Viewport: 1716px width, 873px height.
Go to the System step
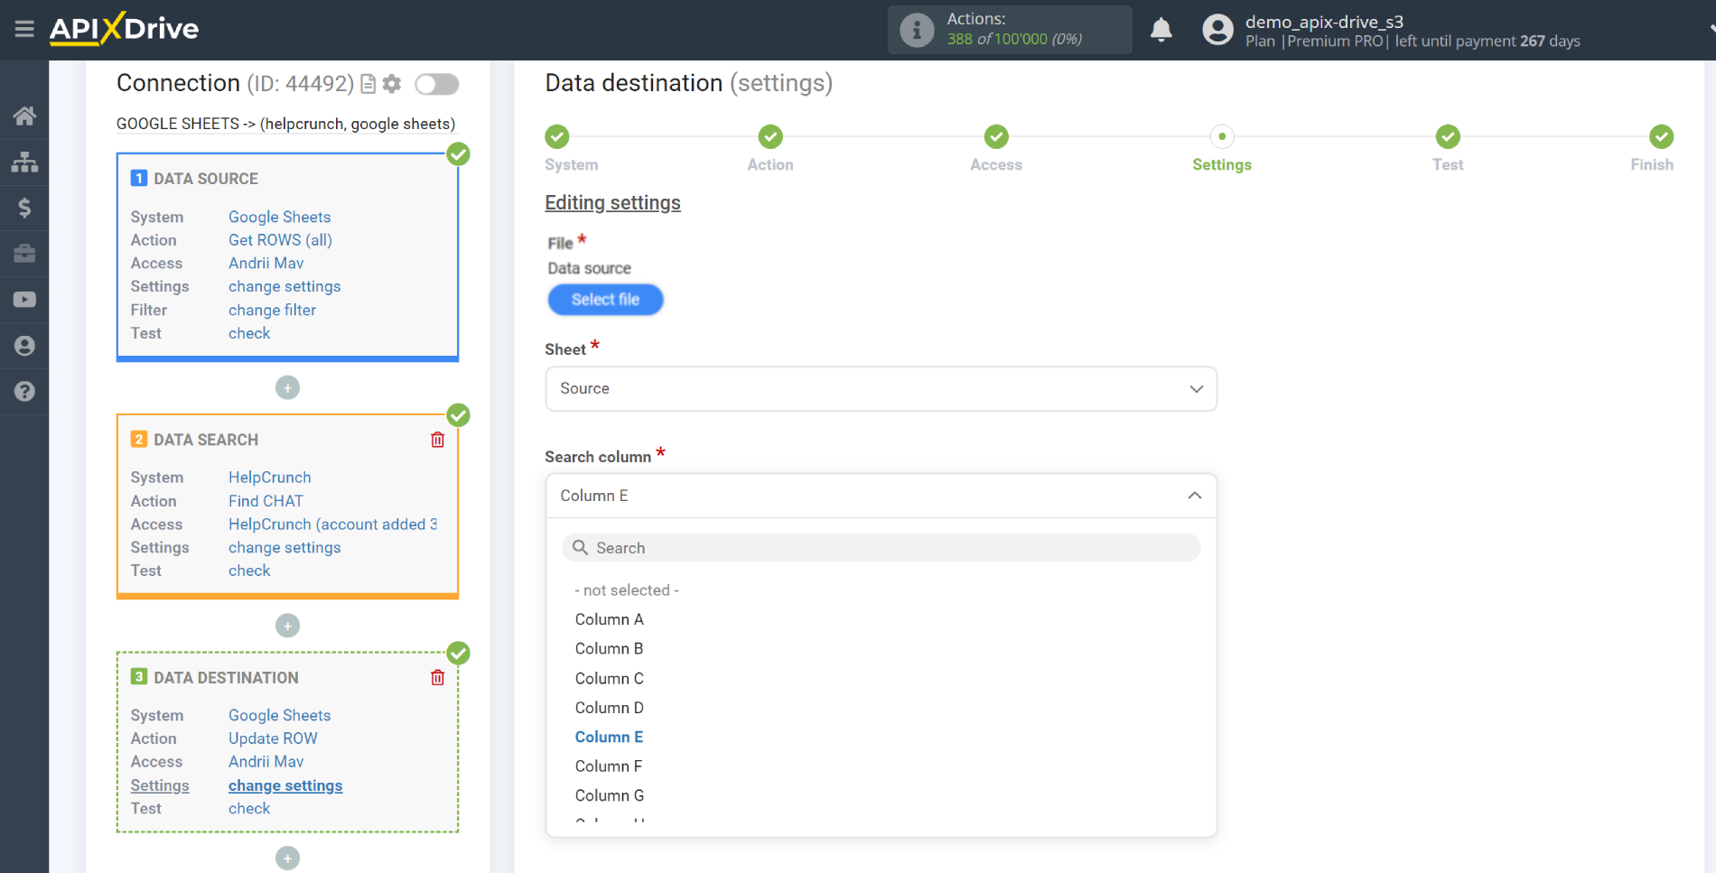click(x=557, y=136)
